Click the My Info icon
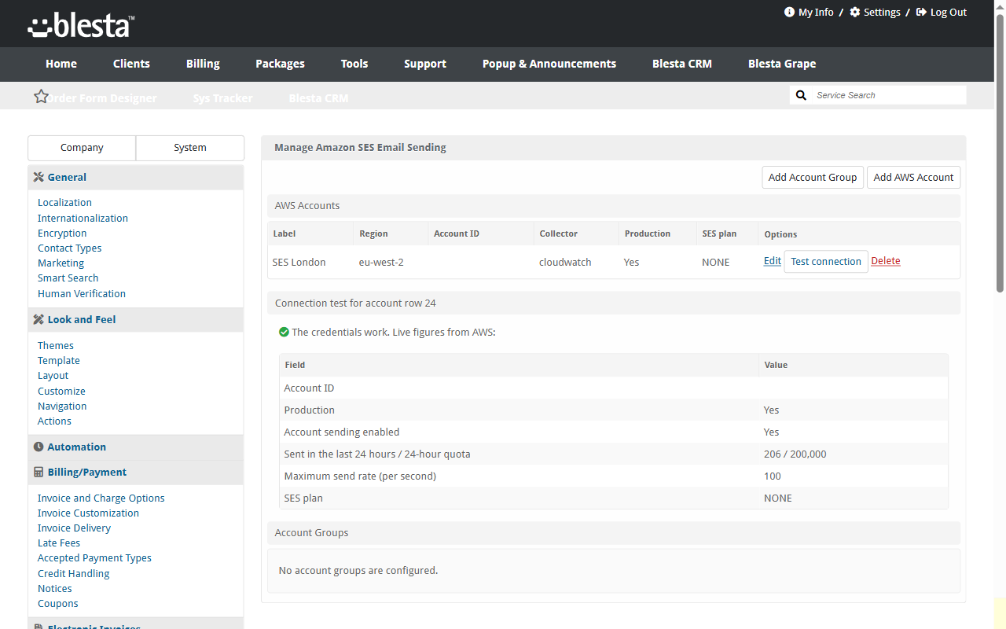This screenshot has height=629, width=1006. coord(789,12)
